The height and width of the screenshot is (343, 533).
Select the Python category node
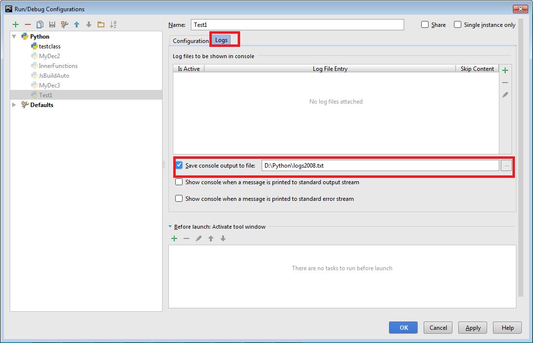tap(40, 37)
